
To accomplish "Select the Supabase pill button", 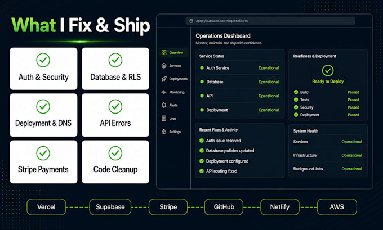I will [x=110, y=207].
